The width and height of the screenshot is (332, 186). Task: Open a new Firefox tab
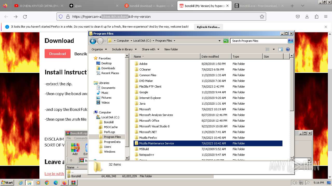[x=292, y=6]
